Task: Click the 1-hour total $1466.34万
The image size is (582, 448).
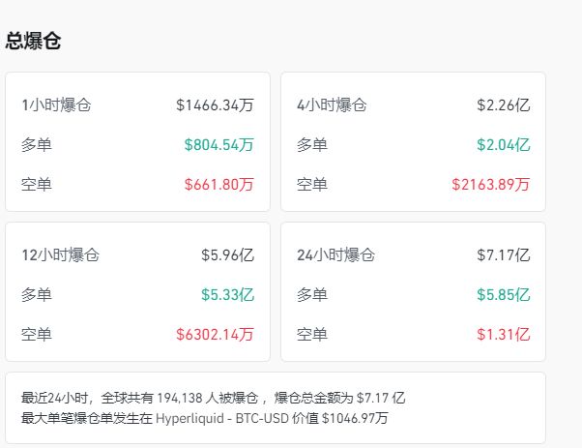Action: [215, 105]
